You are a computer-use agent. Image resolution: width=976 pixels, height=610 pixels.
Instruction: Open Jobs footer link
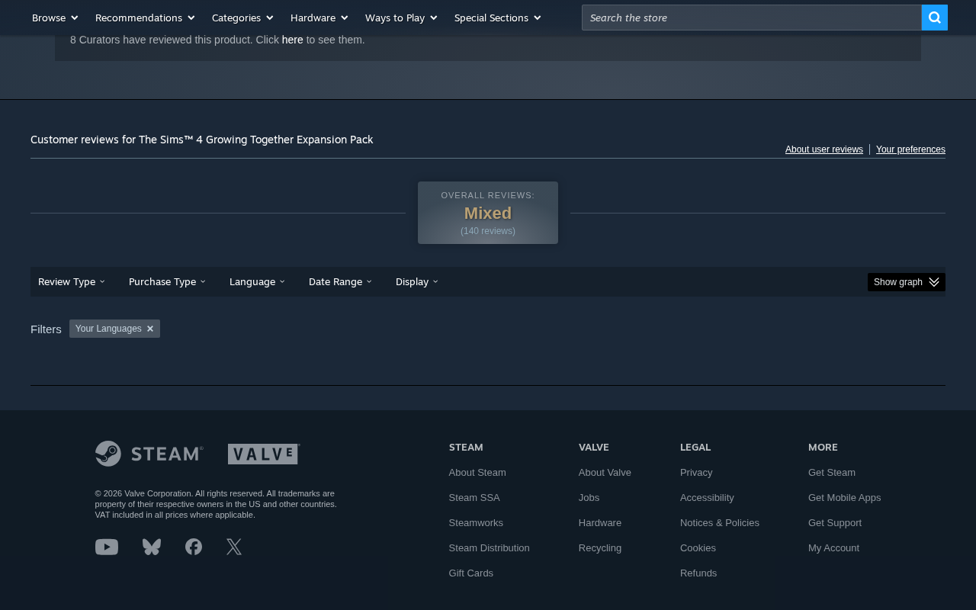[589, 498]
